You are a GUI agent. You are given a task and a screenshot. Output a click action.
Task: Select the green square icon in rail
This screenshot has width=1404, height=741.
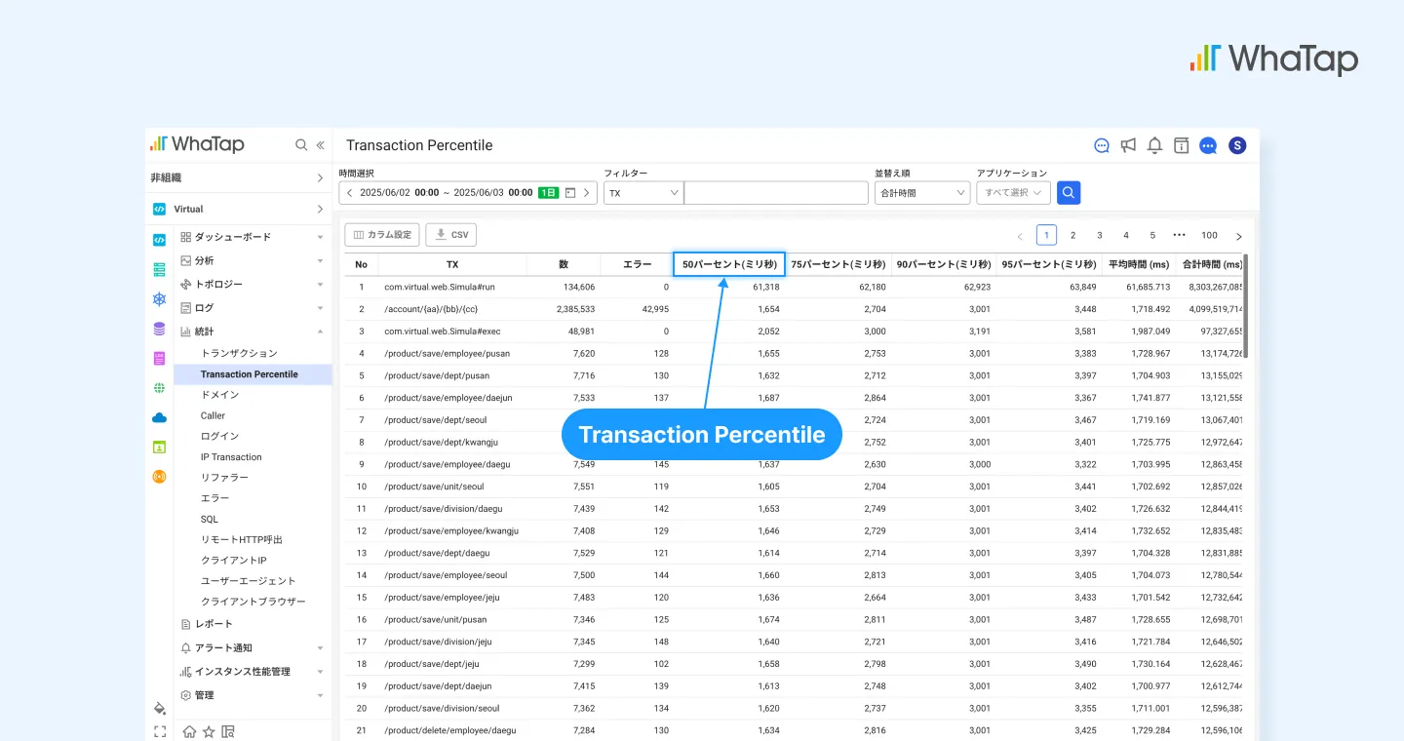[159, 447]
